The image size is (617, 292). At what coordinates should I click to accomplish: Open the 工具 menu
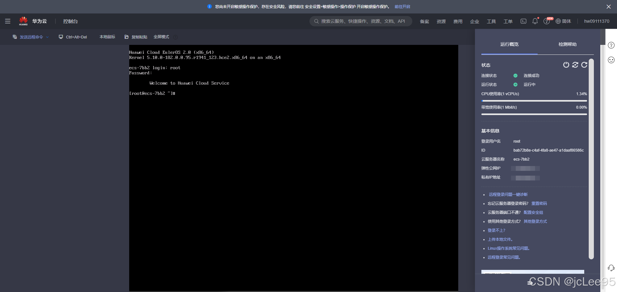click(x=491, y=21)
